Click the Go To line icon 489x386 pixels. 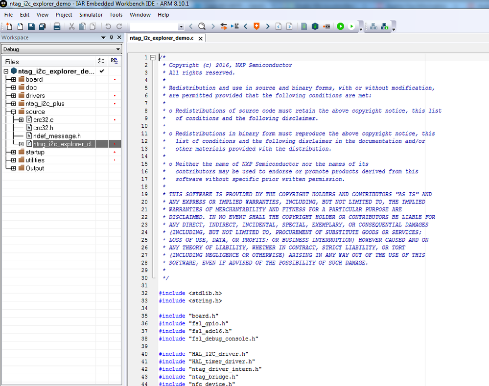pos(234,26)
